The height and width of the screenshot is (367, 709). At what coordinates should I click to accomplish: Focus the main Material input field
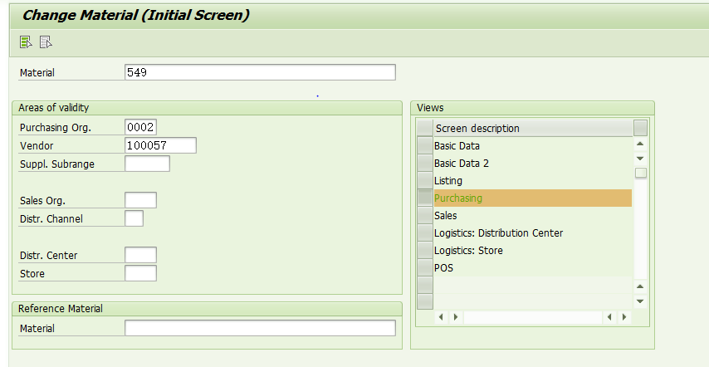click(260, 72)
